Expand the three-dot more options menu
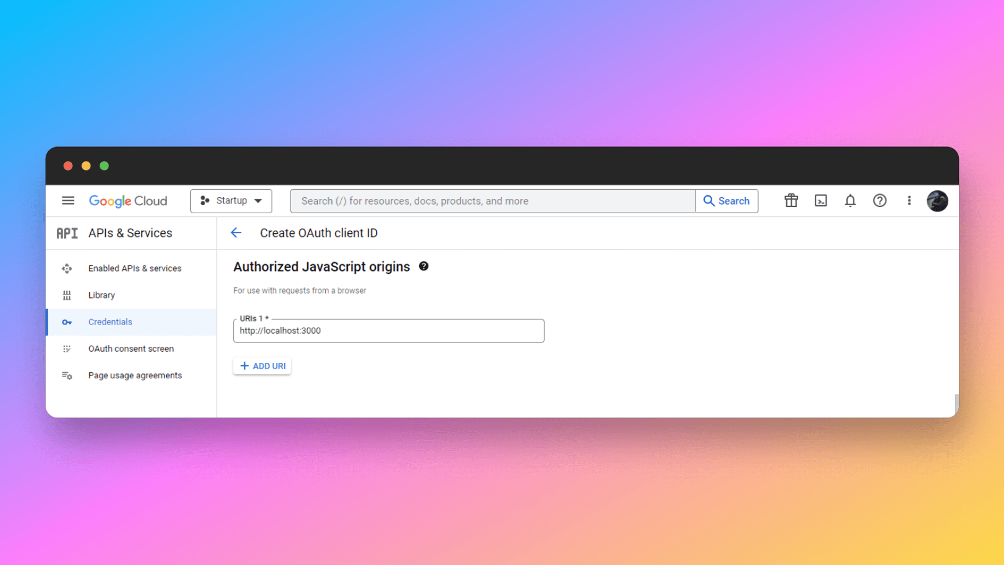Screen dimensions: 1004x565 coord(909,201)
